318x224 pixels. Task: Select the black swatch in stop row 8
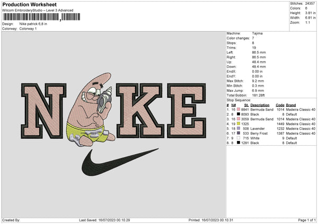238,143
